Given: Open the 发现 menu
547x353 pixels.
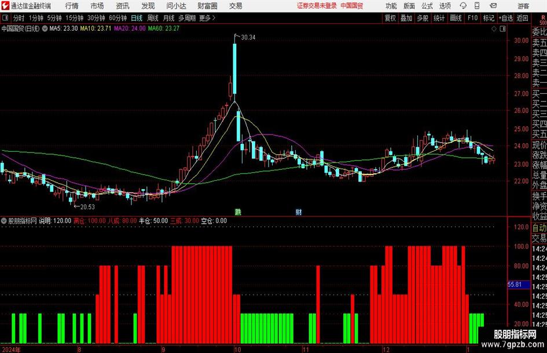Looking at the screenshot, I should tap(148, 6).
